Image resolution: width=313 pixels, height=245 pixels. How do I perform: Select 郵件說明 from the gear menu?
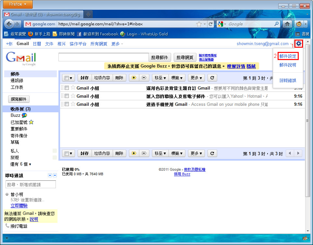click(x=288, y=65)
